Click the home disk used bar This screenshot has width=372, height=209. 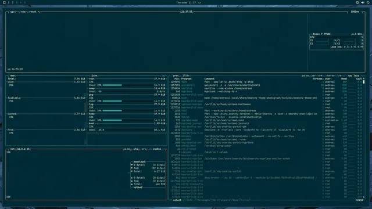(x=128, y=120)
